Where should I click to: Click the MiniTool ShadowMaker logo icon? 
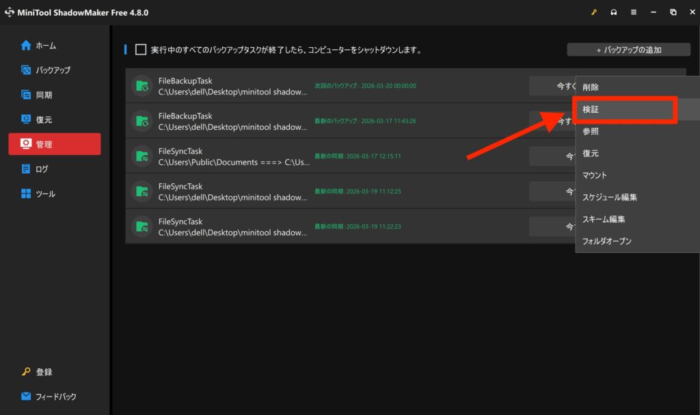10,12
